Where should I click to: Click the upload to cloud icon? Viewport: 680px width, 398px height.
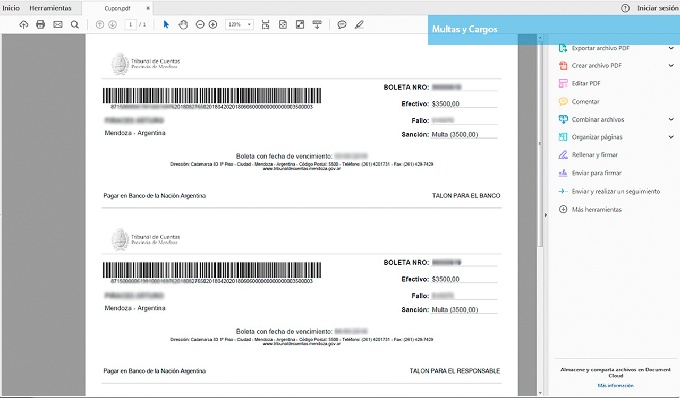pos(23,24)
